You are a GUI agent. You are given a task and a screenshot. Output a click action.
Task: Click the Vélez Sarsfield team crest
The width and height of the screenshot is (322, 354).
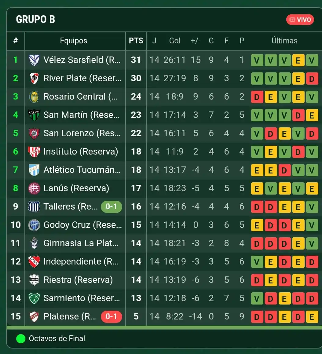(34, 60)
